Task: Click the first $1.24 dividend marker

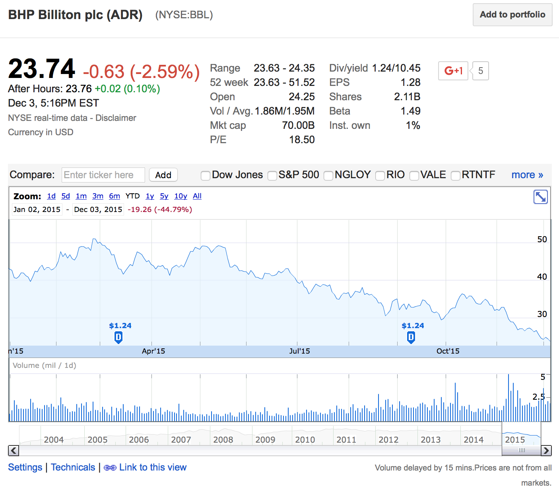Action: click(118, 337)
